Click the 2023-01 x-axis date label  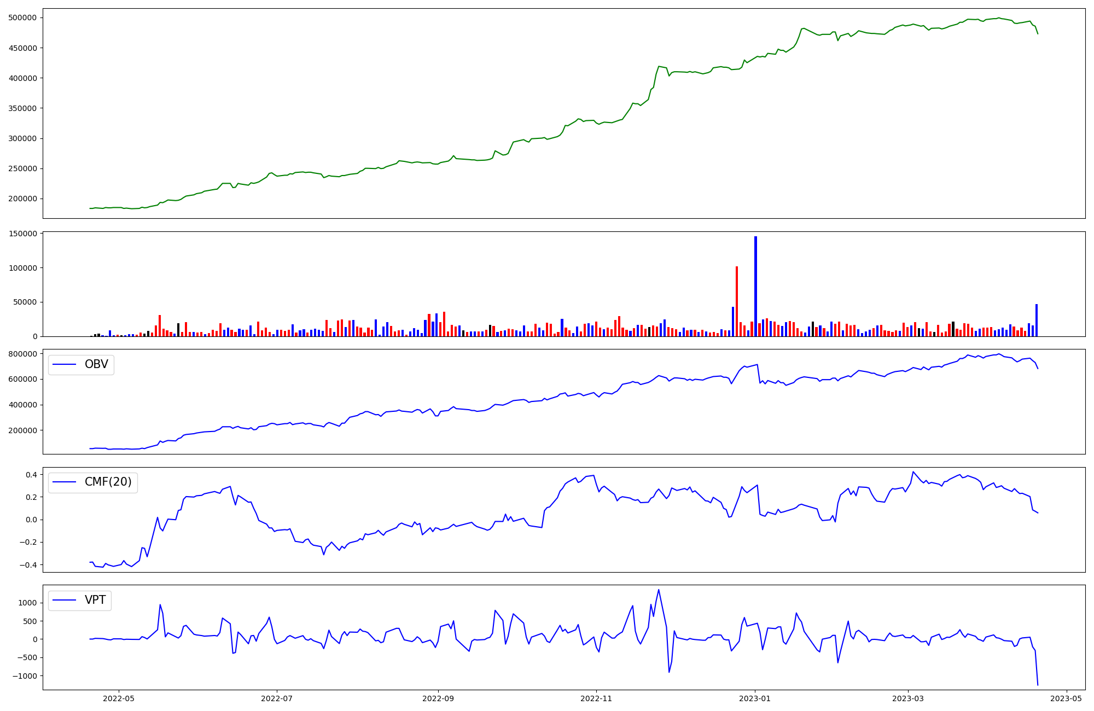[x=755, y=698]
